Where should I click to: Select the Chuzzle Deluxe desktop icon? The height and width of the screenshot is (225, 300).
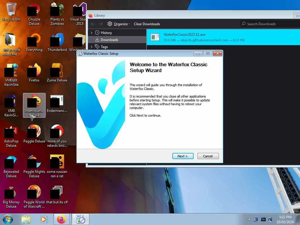click(34, 14)
